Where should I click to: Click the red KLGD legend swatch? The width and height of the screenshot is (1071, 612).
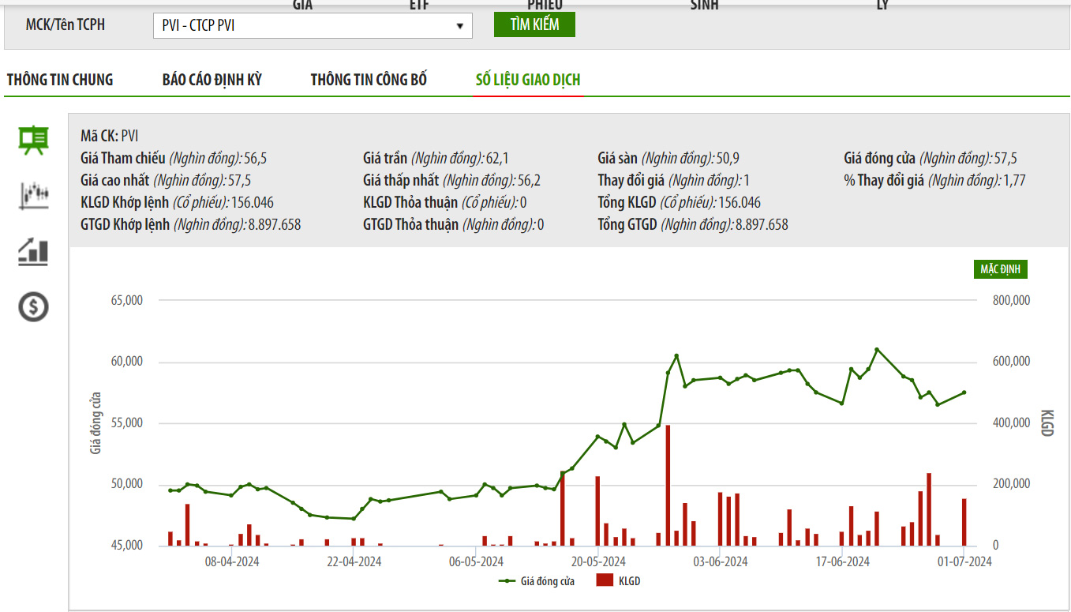605,581
